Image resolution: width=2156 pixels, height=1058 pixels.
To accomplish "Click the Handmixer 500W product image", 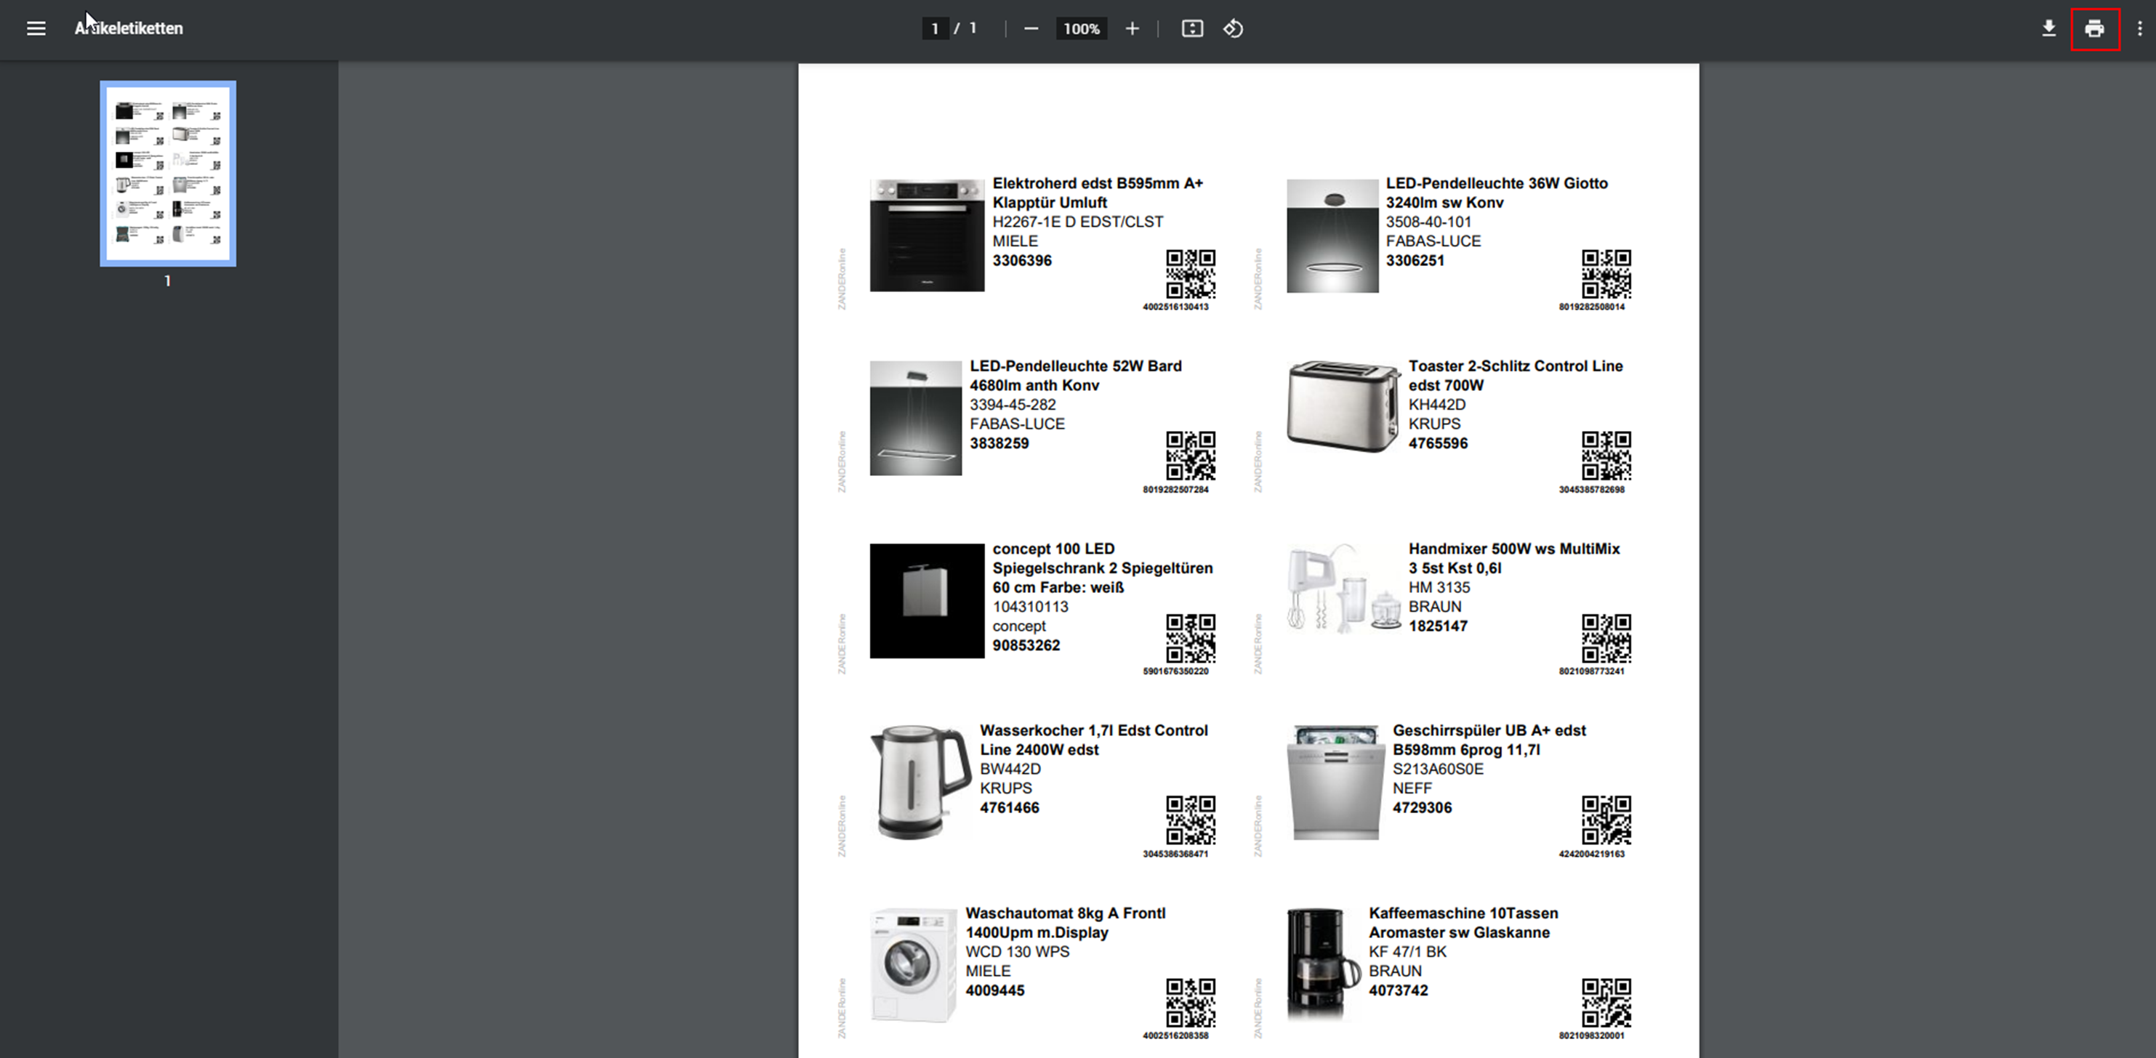I will [x=1343, y=589].
